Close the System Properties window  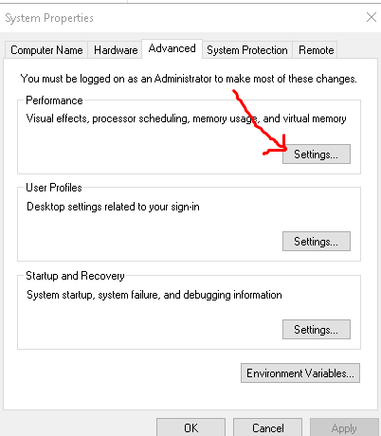372,17
